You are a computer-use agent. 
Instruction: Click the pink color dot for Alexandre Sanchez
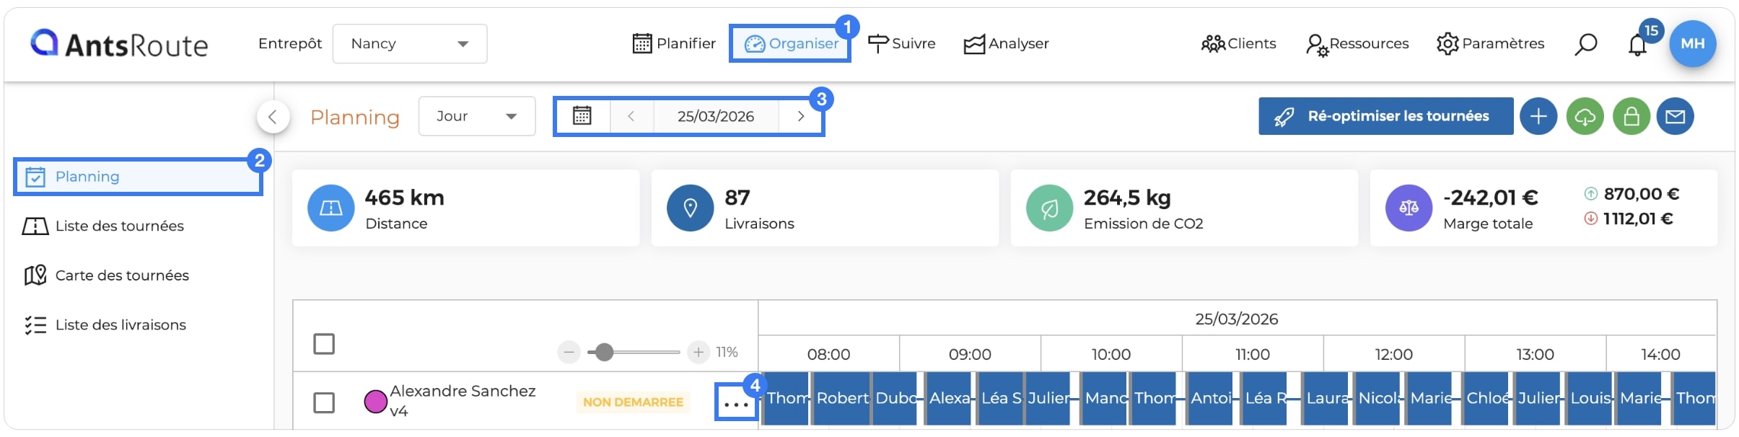pos(375,402)
